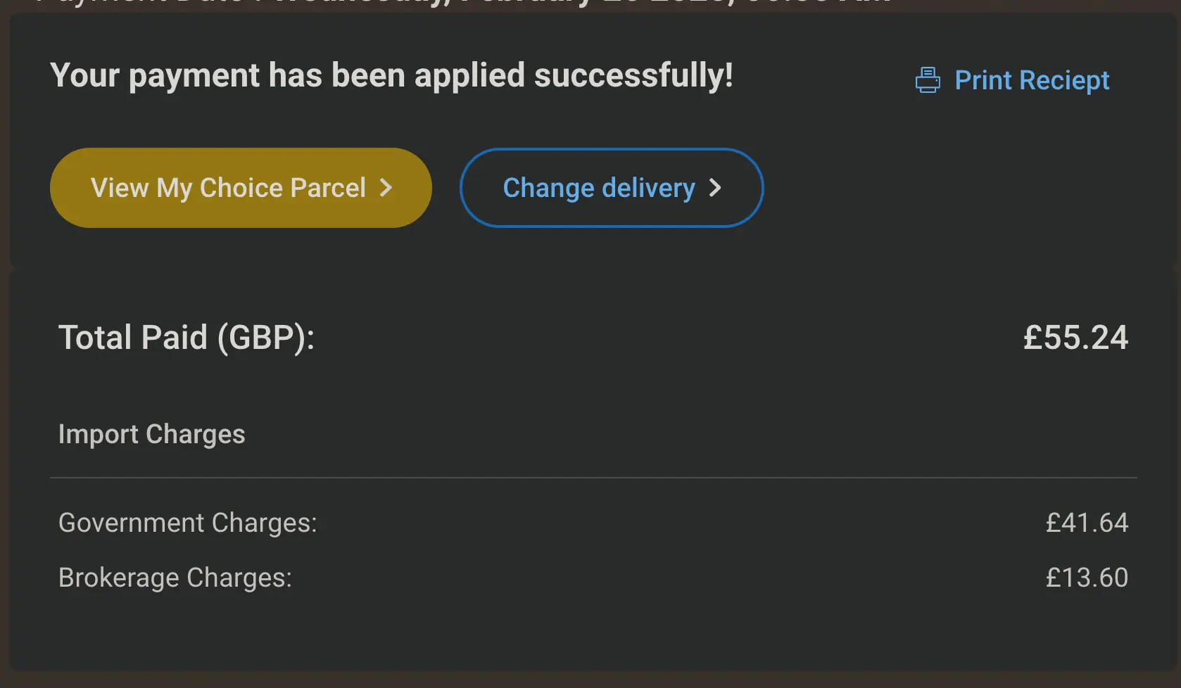Click the Brokerage Charges label

point(175,578)
